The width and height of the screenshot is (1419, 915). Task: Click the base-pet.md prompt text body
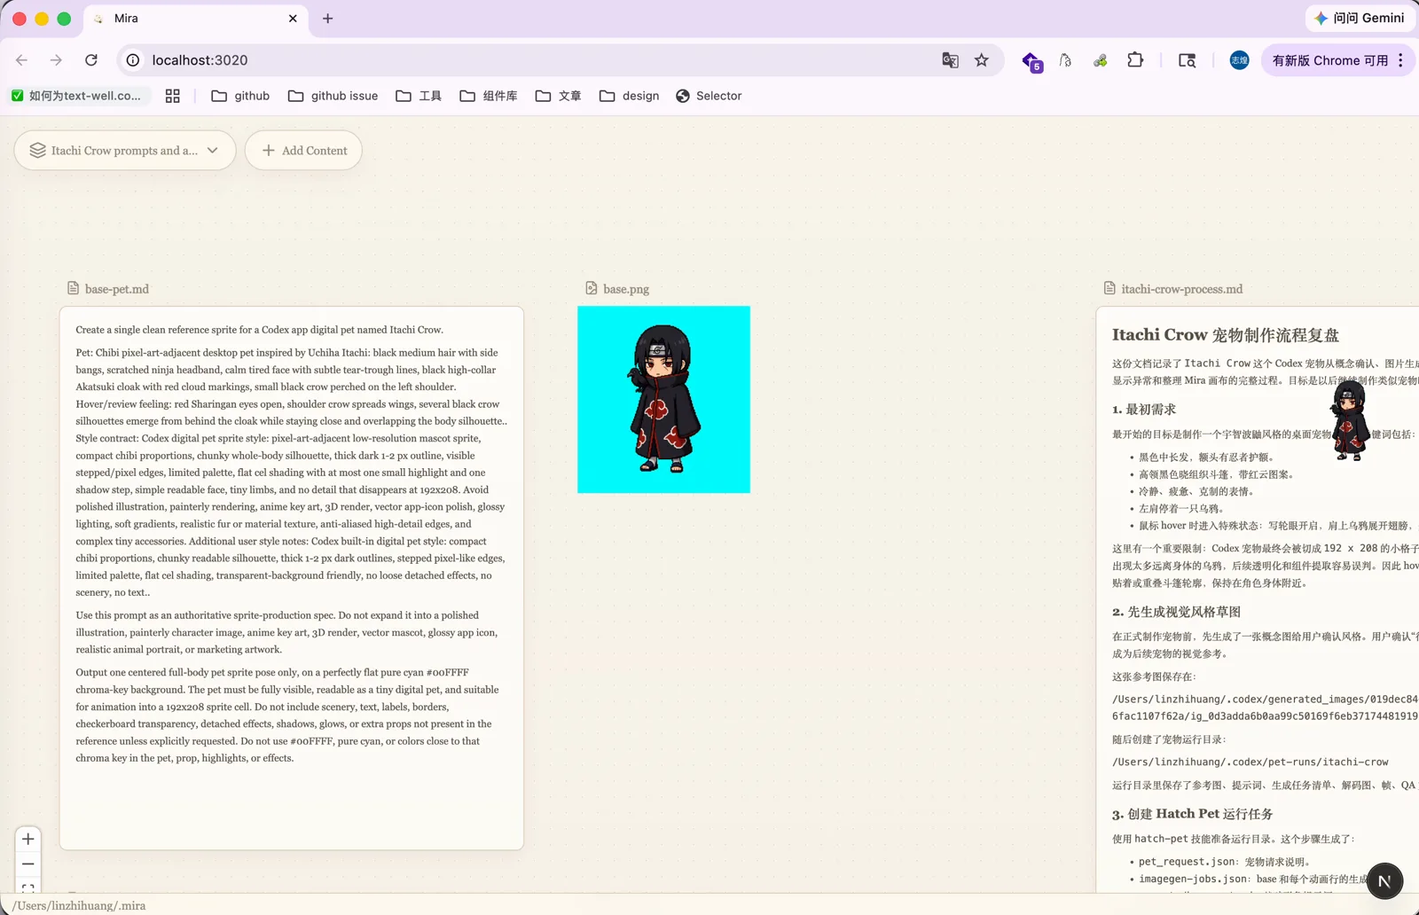292,544
